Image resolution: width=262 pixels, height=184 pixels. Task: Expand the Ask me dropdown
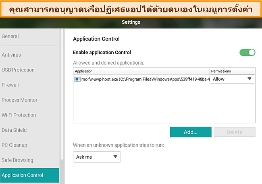pyautogui.click(x=97, y=157)
